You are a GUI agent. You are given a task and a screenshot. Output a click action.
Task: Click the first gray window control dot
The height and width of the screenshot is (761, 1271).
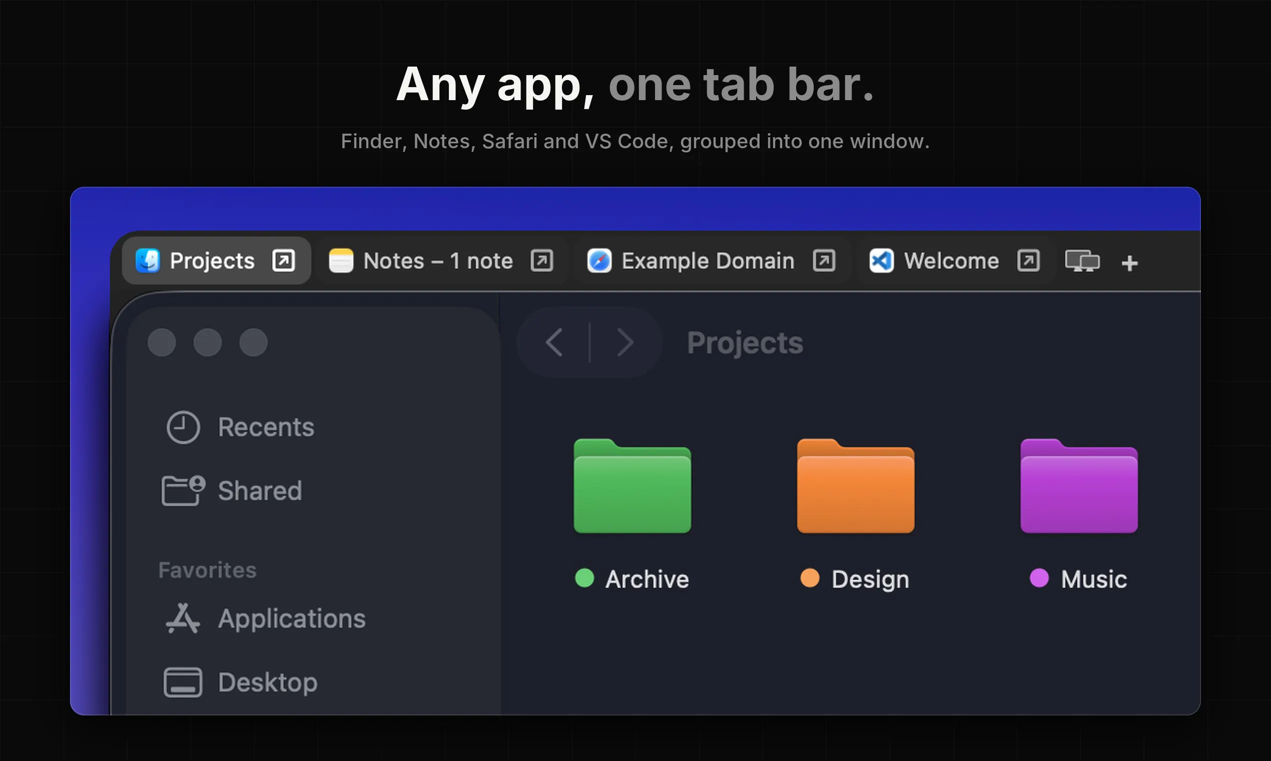coord(162,342)
